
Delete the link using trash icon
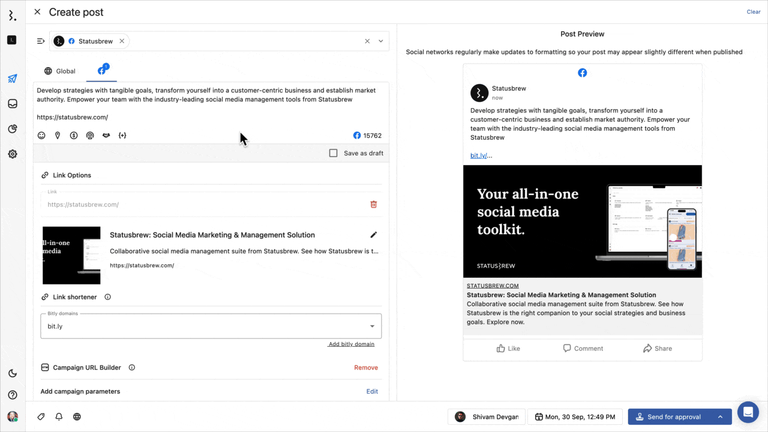click(374, 205)
